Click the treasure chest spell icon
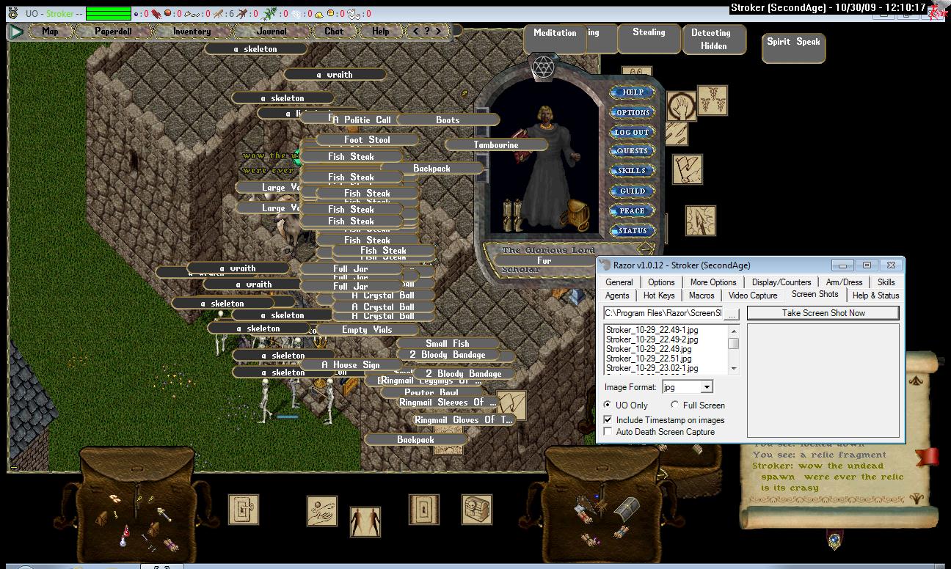951x569 pixels. [476, 510]
